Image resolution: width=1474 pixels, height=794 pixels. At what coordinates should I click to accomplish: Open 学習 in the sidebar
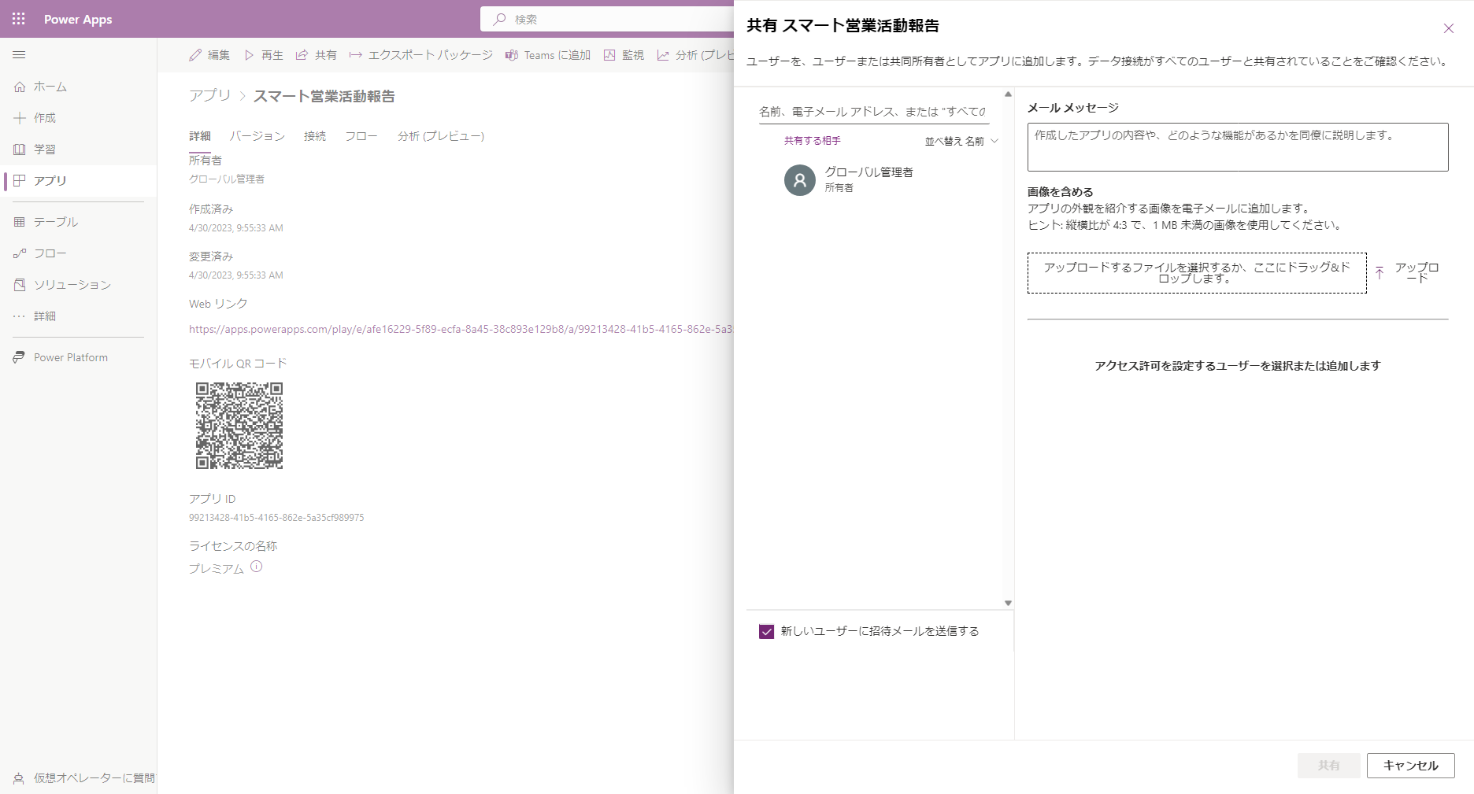click(45, 150)
